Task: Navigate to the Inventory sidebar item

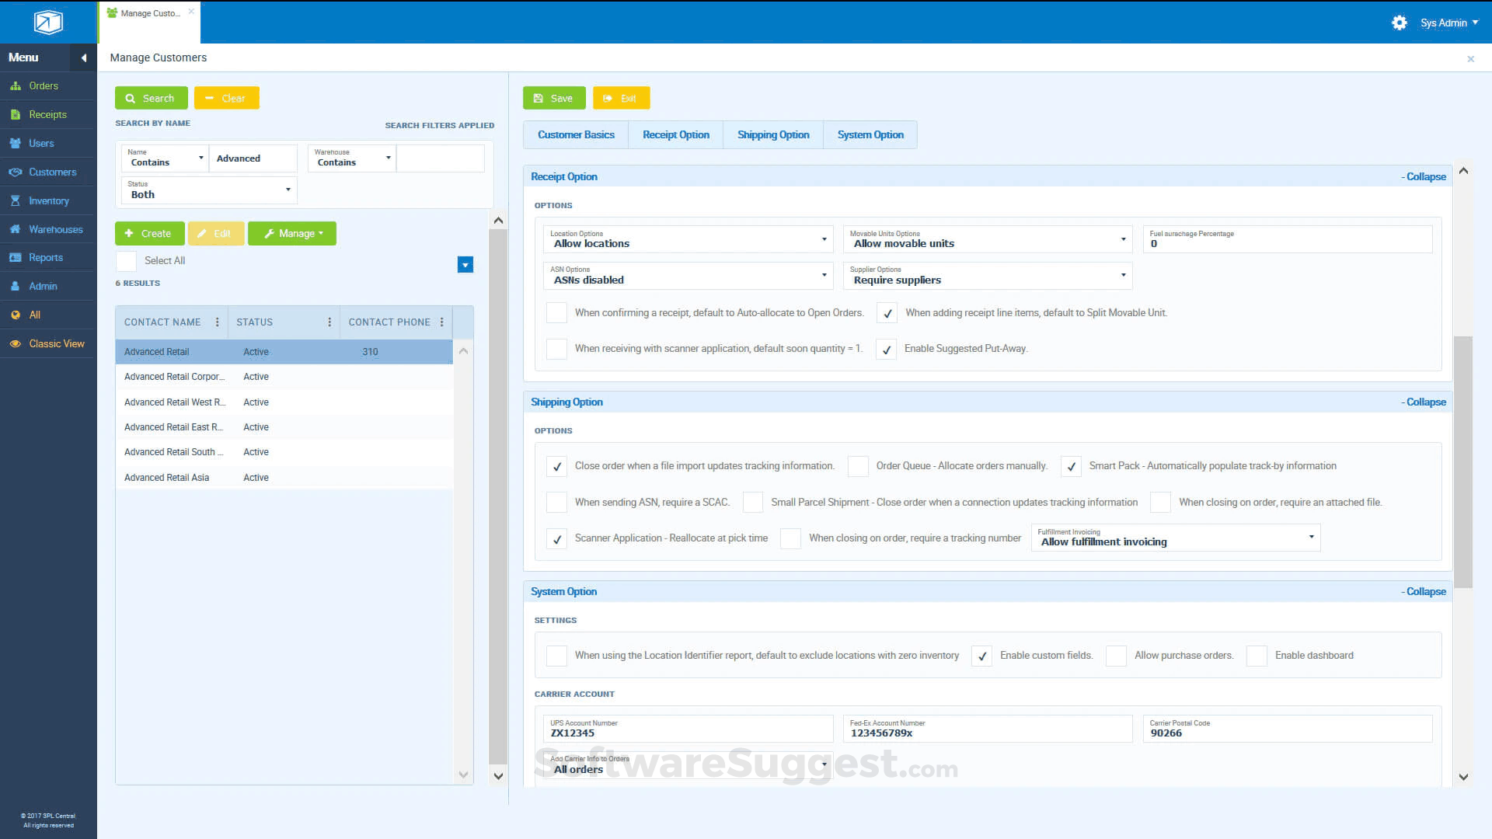Action: coord(48,200)
